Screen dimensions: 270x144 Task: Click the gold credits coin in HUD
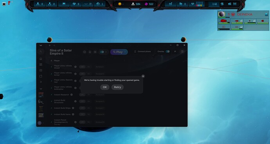click(x=120, y=4)
